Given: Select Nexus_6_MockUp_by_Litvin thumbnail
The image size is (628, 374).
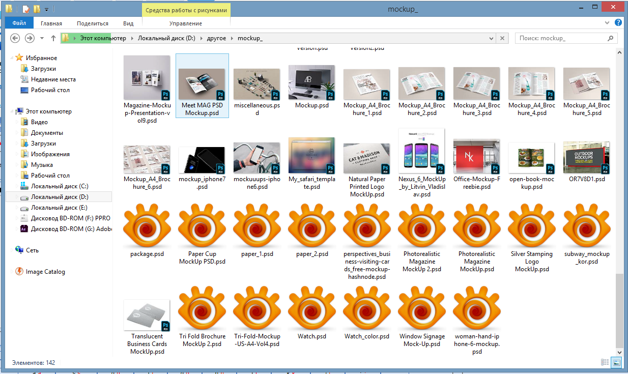Looking at the screenshot, I should (422, 151).
